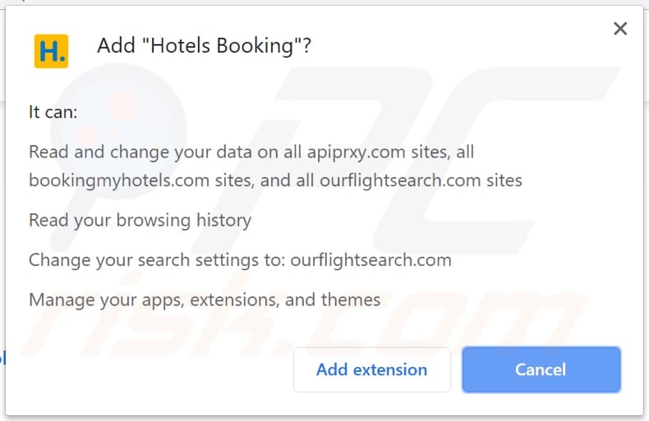This screenshot has height=421, width=649.
Task: Click the "Read your browsing history" permission
Action: (140, 220)
